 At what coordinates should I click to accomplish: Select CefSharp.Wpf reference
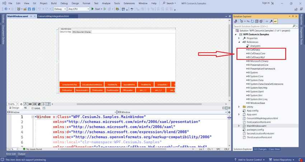coord(257,57)
